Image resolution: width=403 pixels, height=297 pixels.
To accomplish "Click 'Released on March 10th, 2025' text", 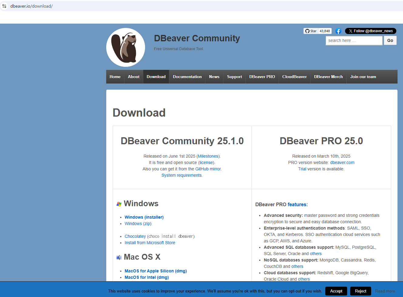I will (x=321, y=156).
